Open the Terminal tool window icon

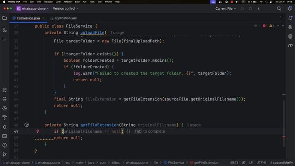(5, 136)
